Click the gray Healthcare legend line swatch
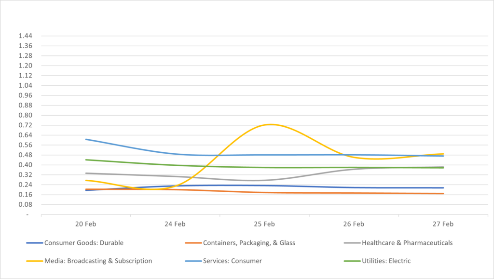494x279 pixels. [352, 243]
